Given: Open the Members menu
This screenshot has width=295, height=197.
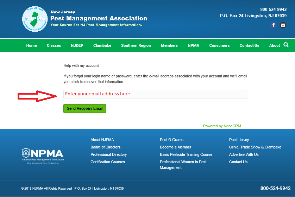Looking at the screenshot, I should click(169, 45).
